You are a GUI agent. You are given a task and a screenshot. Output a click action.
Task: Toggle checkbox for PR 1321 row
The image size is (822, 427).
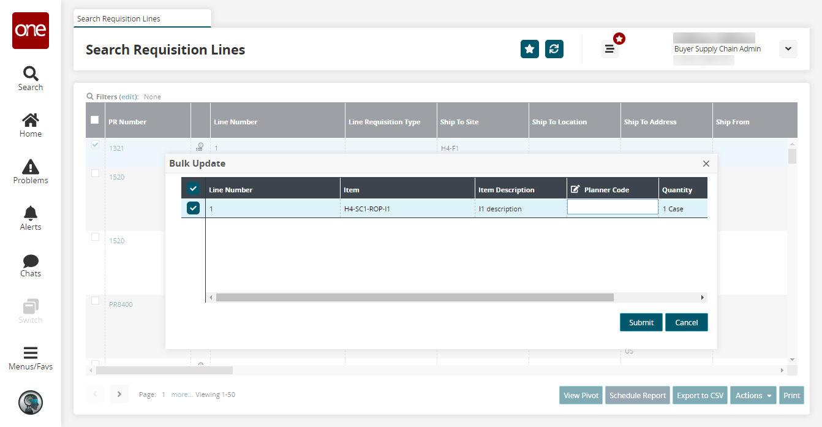95,145
